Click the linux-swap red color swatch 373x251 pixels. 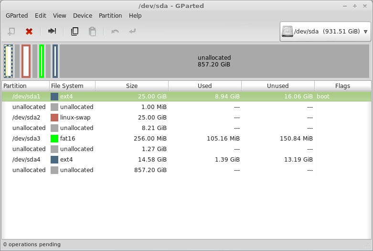[54, 118]
